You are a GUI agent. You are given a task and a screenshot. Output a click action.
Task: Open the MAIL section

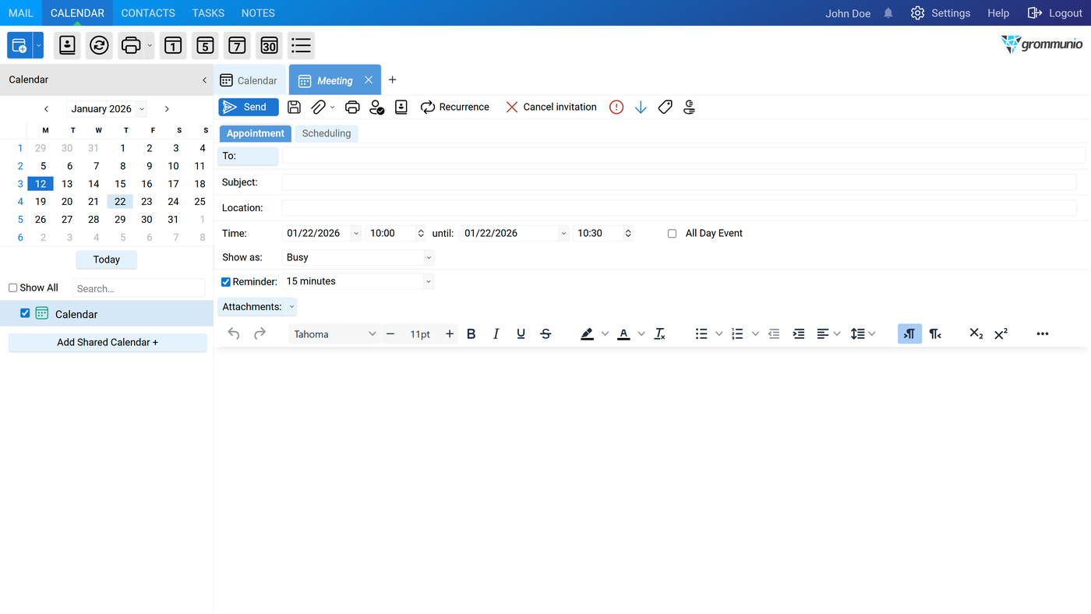pyautogui.click(x=21, y=13)
